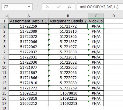
Task: Select cell B6 containing 51721977
Action: coord(68,47)
